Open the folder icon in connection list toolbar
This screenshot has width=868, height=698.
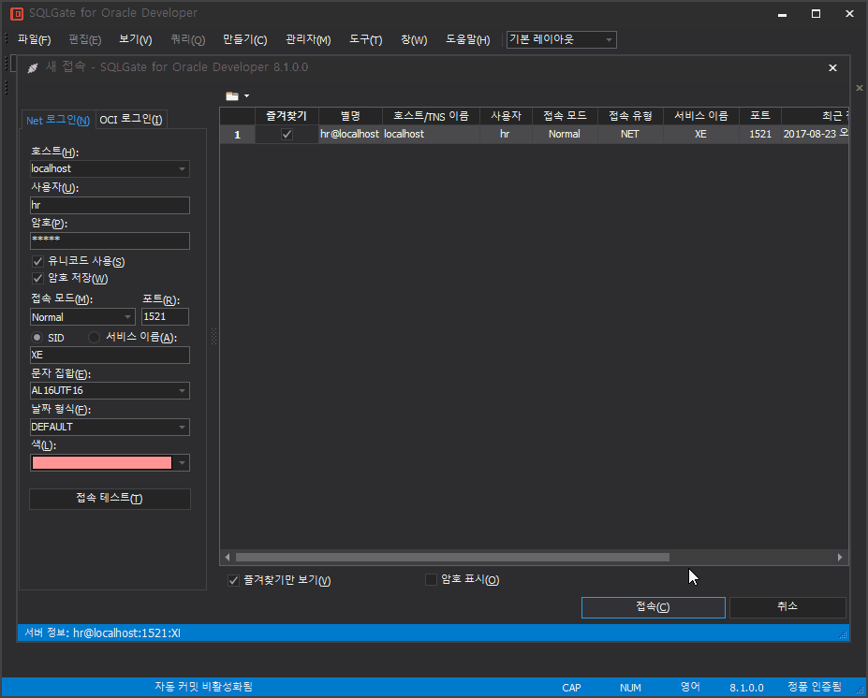tap(232, 96)
